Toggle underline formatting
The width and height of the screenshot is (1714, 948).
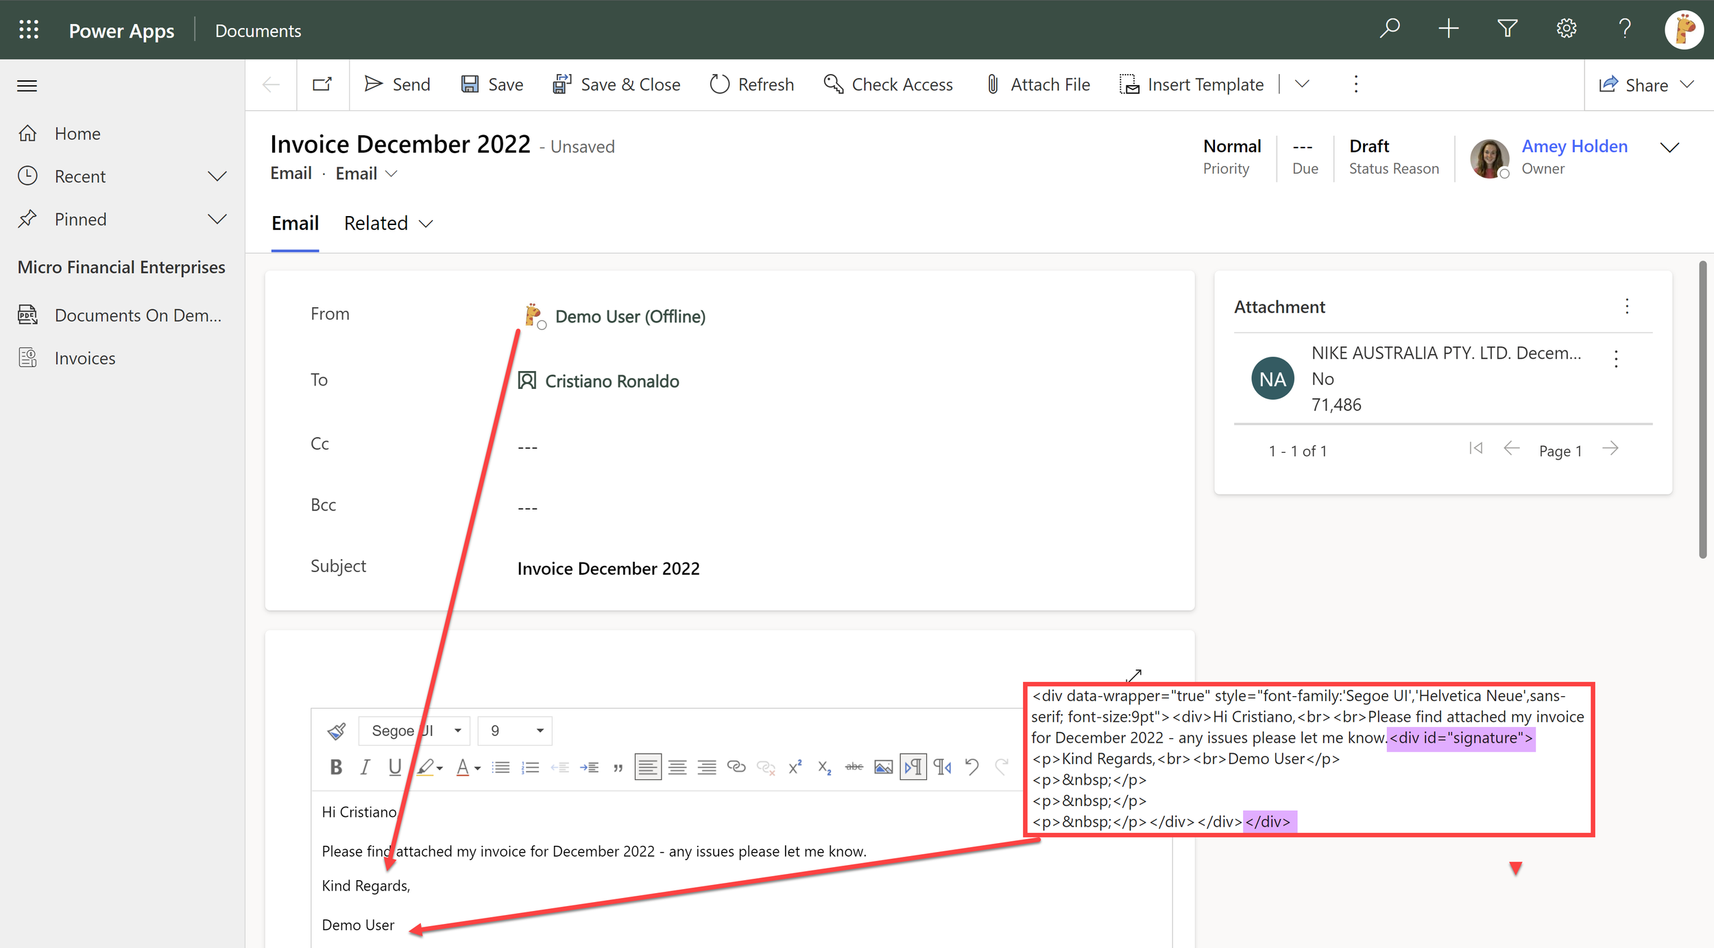pyautogui.click(x=394, y=766)
